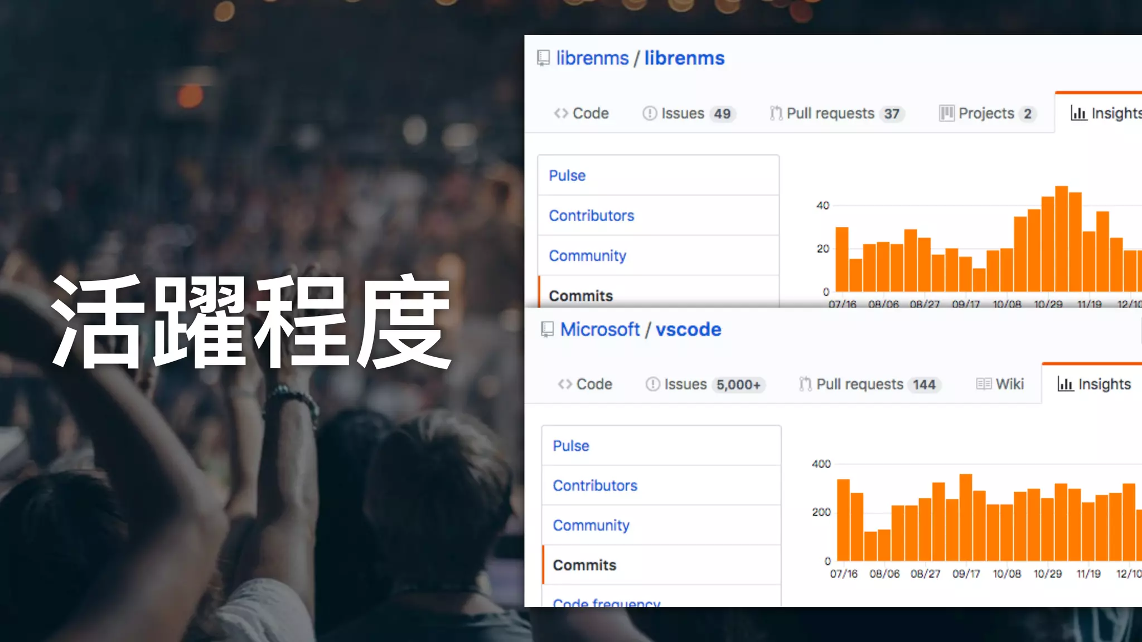
Task: Click the Issues icon in the librenms repo
Action: (650, 113)
